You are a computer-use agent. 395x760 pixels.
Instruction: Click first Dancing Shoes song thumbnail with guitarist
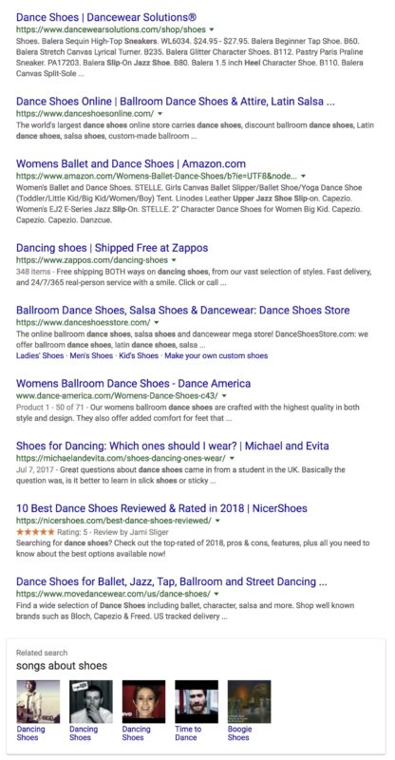coord(38,701)
